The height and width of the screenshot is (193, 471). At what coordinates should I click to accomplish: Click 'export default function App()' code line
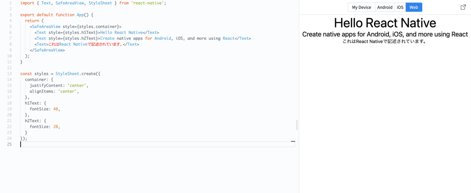pyautogui.click(x=57, y=15)
